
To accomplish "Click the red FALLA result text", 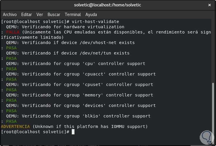I will [12, 32].
